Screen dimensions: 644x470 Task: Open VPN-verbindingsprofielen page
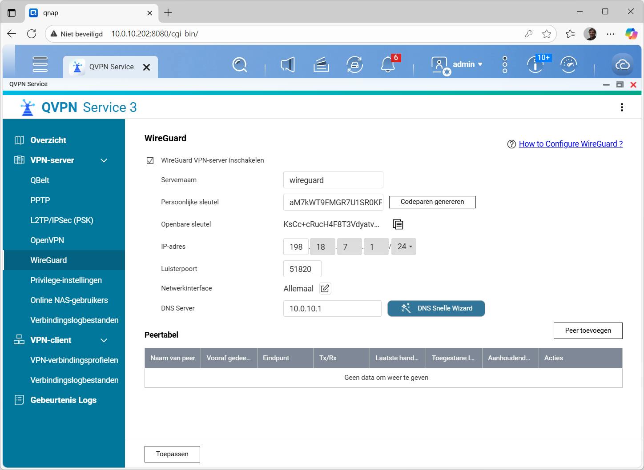[x=74, y=360]
